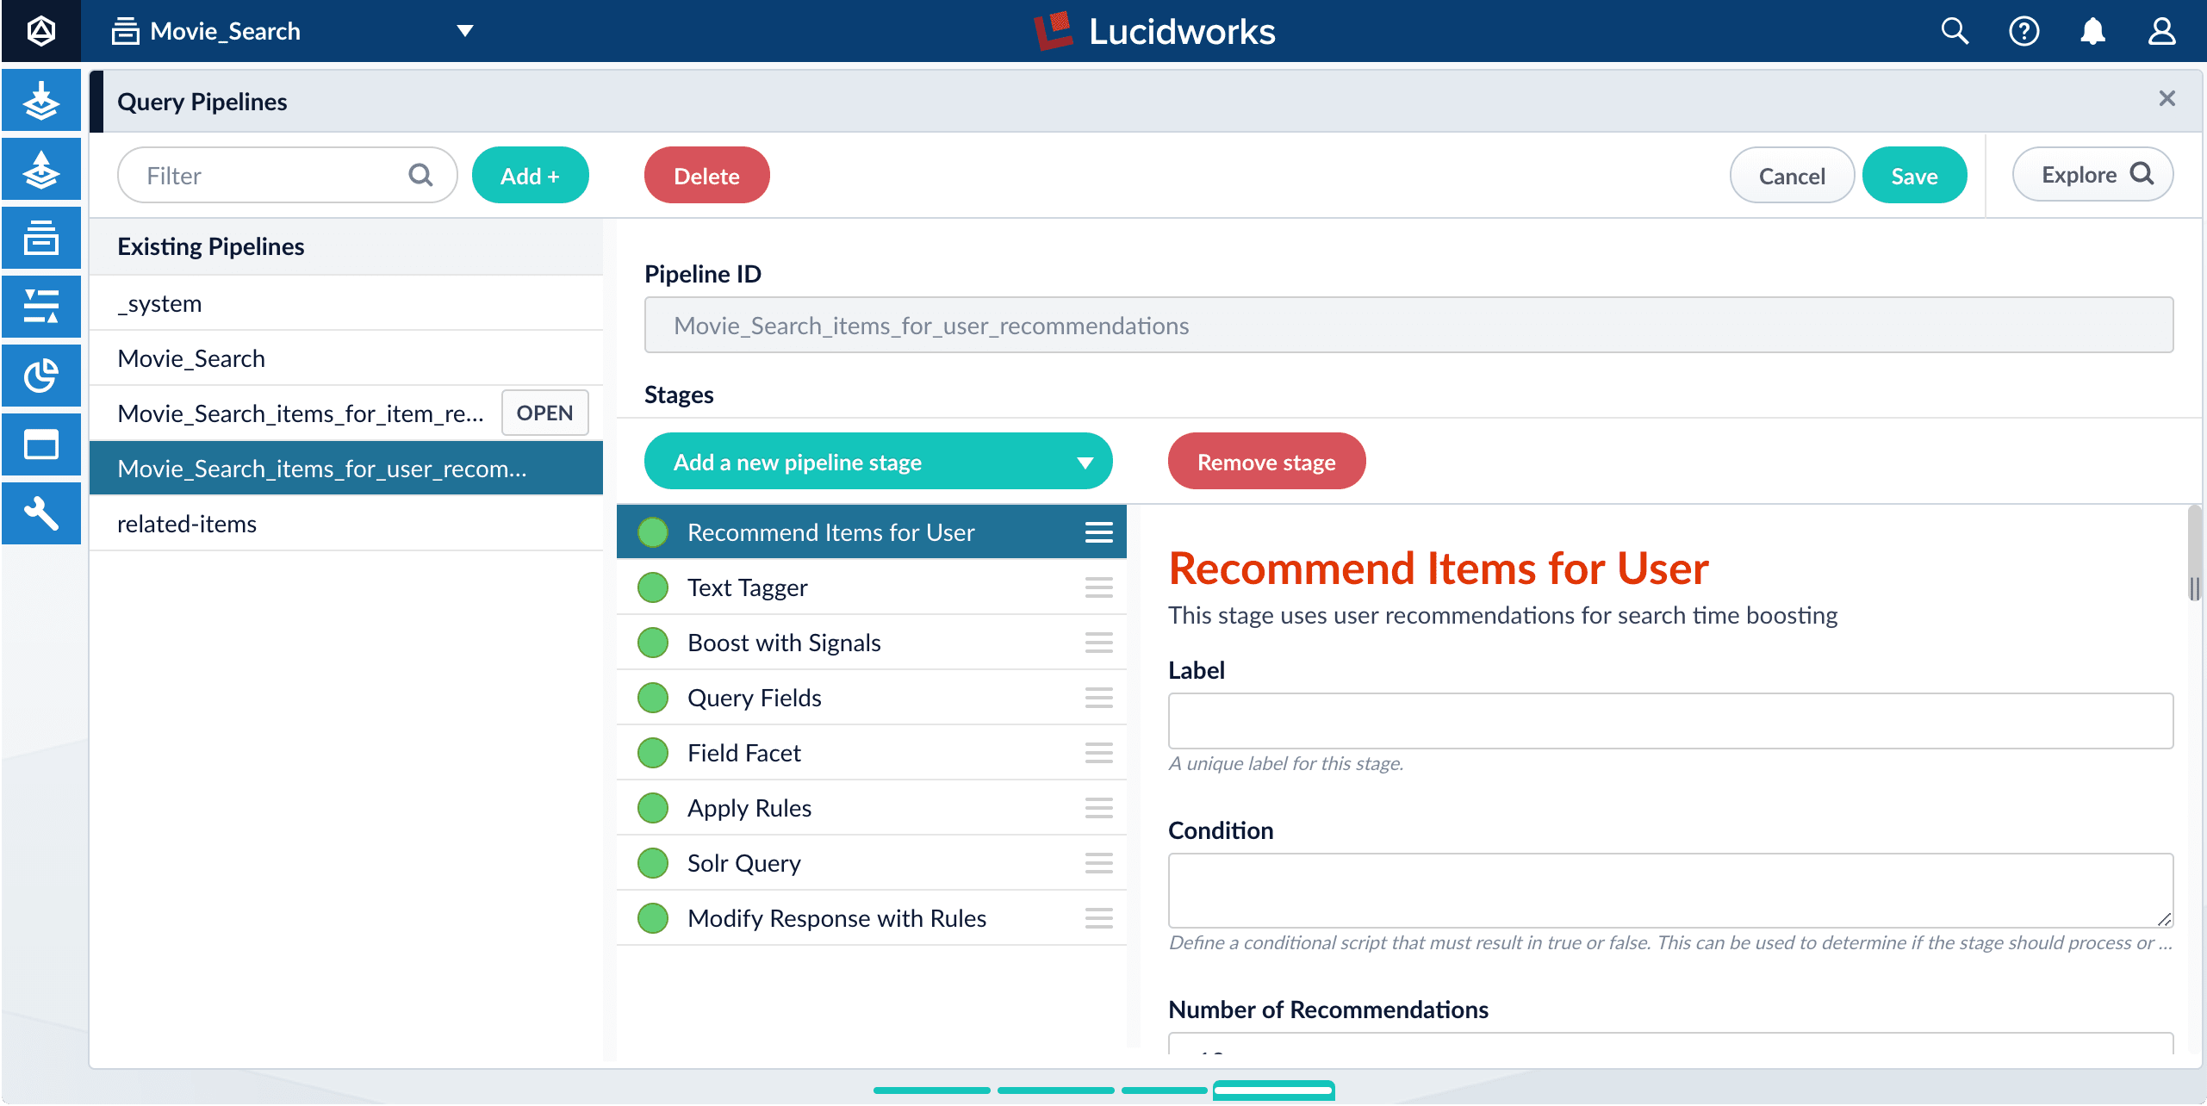The height and width of the screenshot is (1106, 2207).
Task: Select the Apply Rules stage
Action: 871,808
